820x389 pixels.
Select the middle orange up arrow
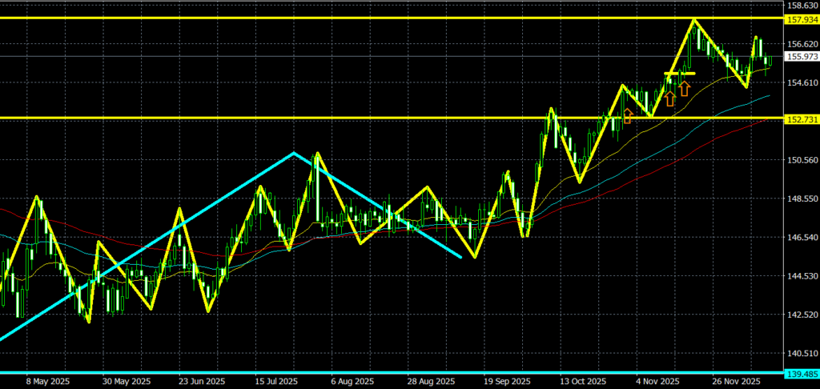669,98
